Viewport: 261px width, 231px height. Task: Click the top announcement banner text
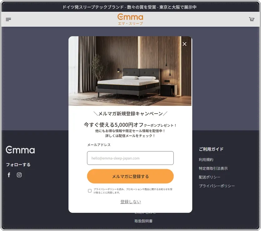(129, 7)
